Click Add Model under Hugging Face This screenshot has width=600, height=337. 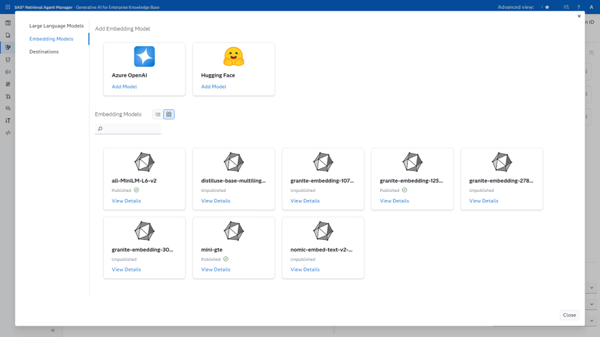tap(214, 86)
